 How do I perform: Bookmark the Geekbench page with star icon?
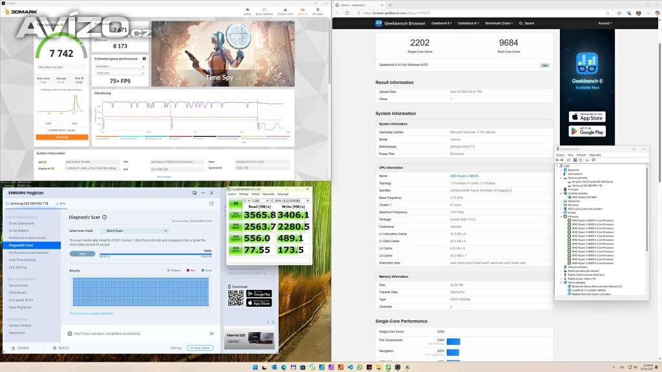(608, 13)
